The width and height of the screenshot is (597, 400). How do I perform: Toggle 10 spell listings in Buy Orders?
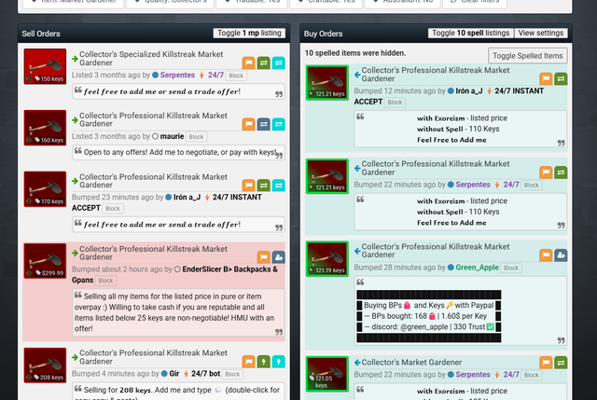pyautogui.click(x=470, y=34)
